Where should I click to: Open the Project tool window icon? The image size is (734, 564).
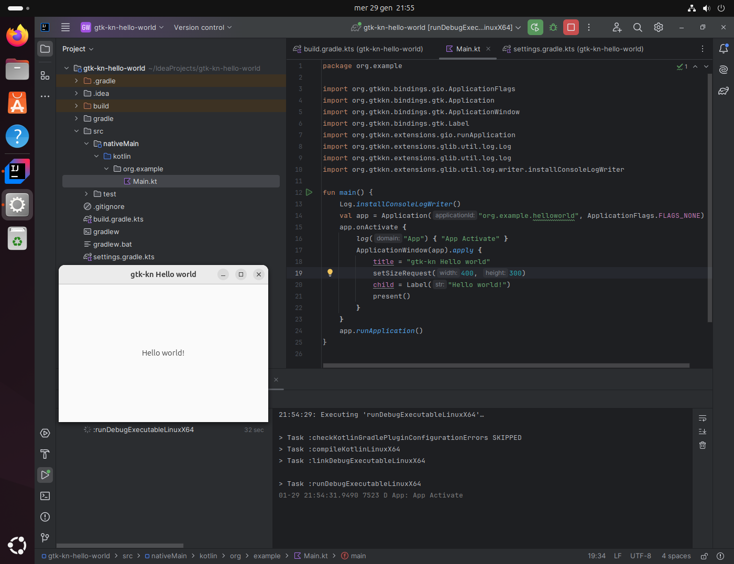[45, 49]
